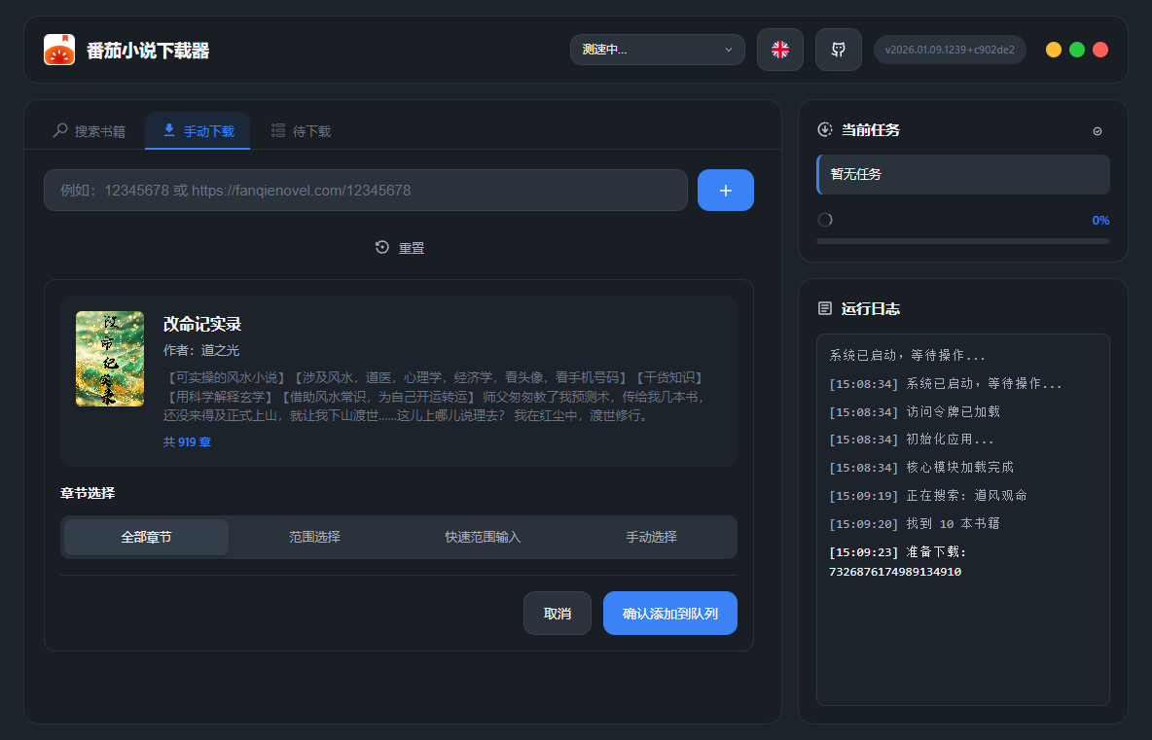The height and width of the screenshot is (740, 1152).
Task: Select the 全部章节 chapter option
Action: tap(146, 537)
